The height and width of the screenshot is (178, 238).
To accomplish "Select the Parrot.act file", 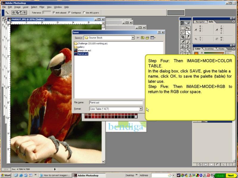I will click(x=81, y=54).
